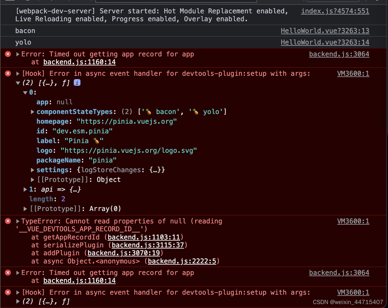Click the error icon next to the [Hook] error
This screenshot has width=388, height=308.
tap(8, 73)
